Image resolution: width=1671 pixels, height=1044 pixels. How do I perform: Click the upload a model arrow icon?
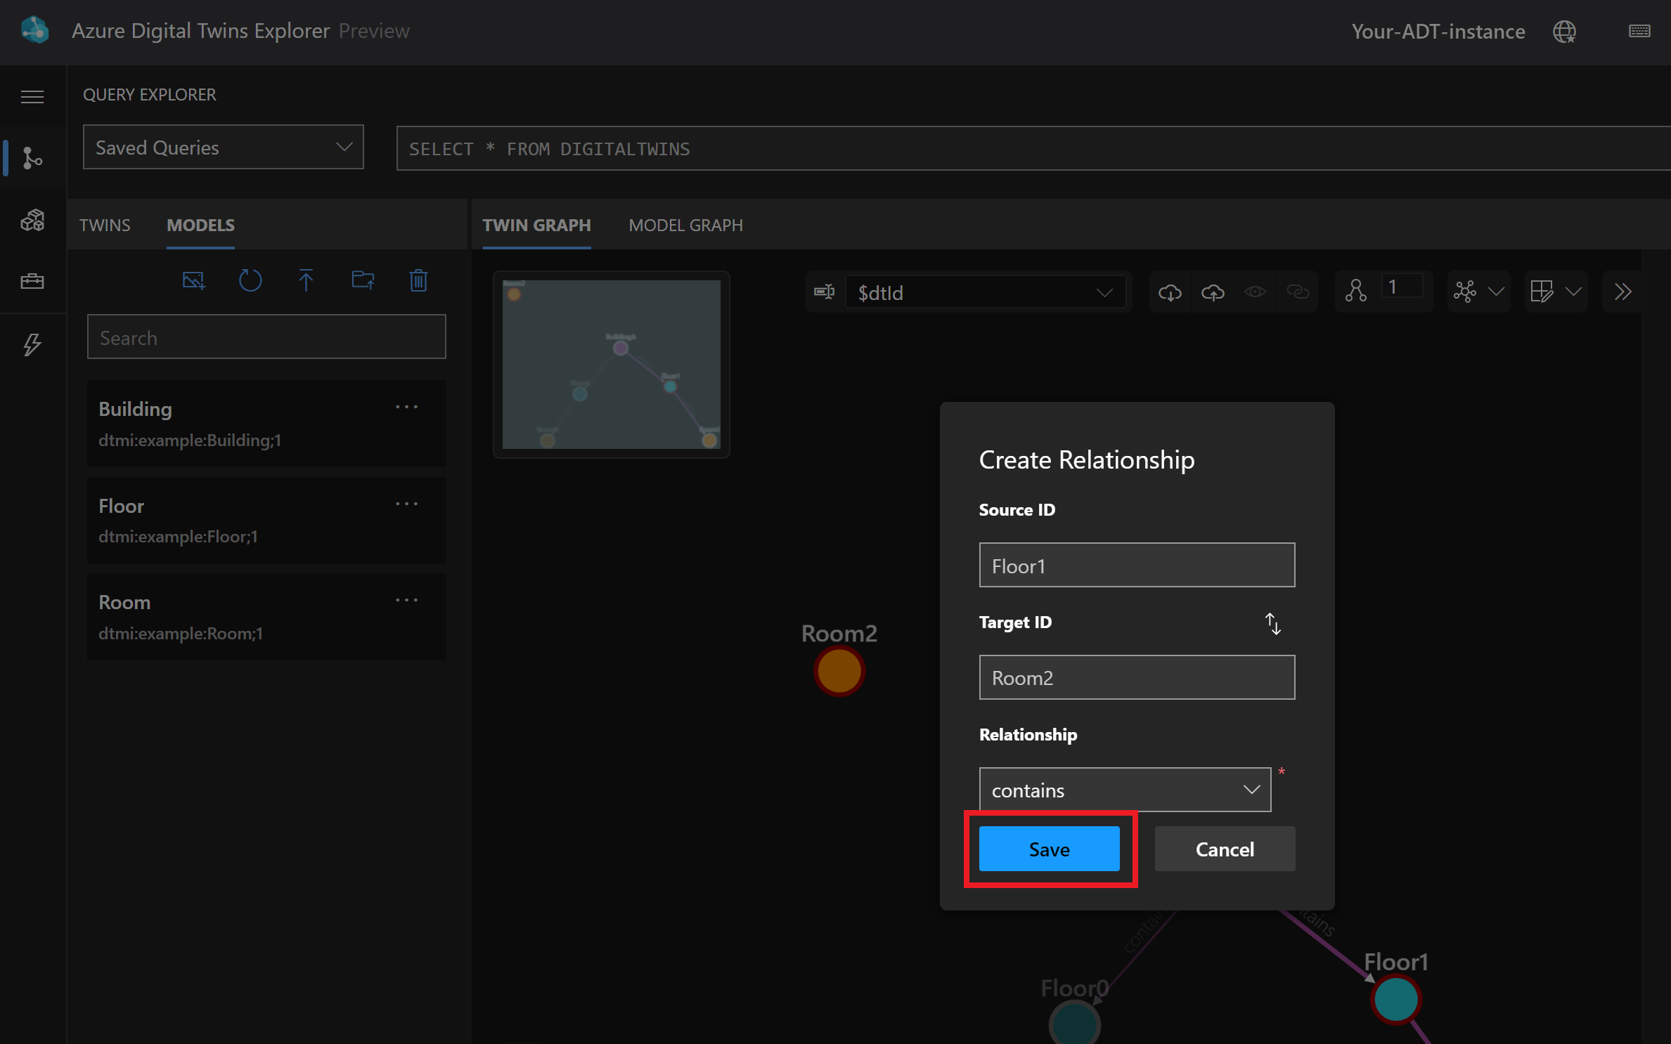click(306, 281)
